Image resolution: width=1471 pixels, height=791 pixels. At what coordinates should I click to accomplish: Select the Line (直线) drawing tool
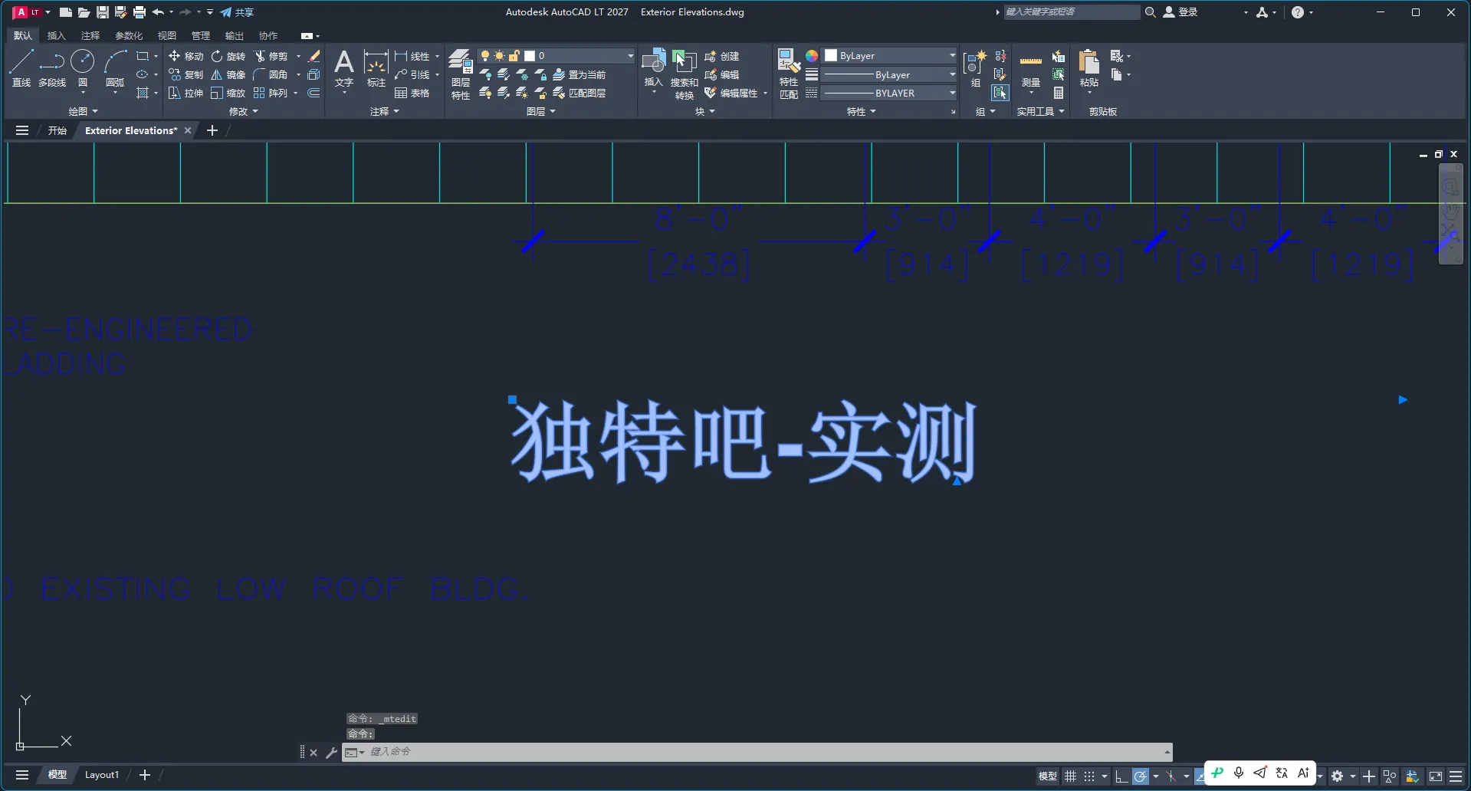21,67
